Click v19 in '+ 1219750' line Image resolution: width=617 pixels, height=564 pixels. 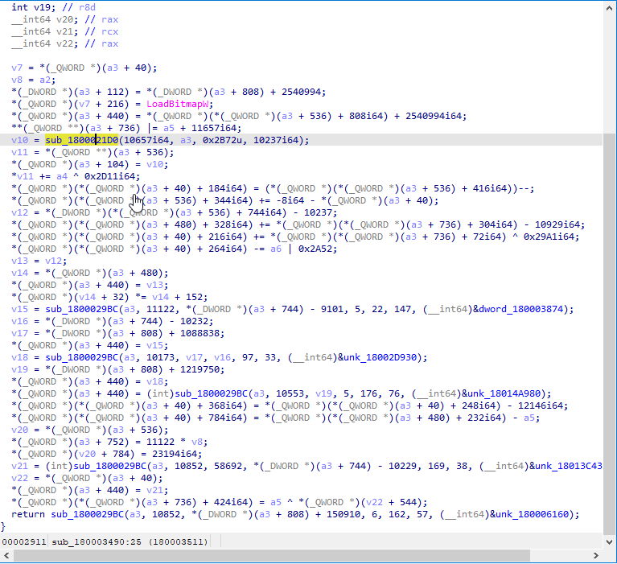tap(19, 369)
